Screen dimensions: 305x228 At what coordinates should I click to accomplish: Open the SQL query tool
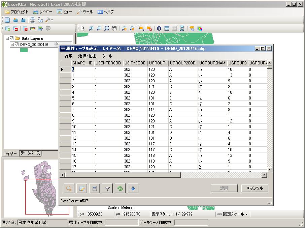coord(182,28)
